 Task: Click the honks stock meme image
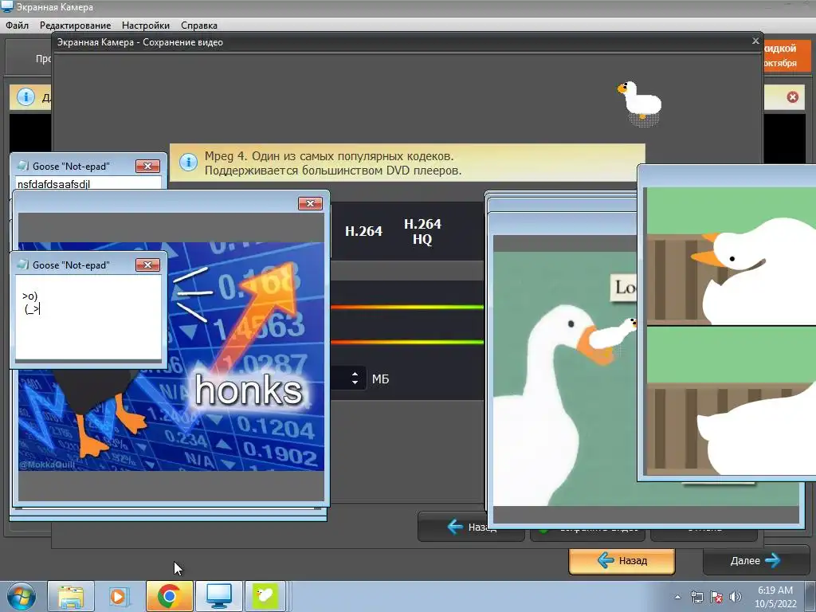[x=171, y=356]
